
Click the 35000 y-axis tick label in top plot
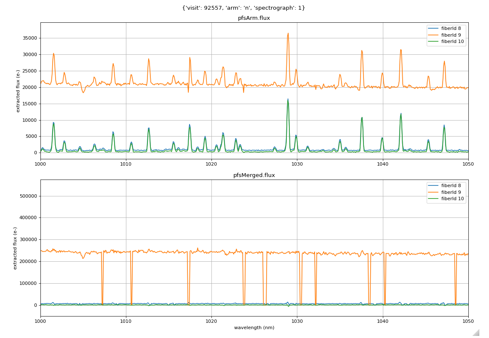tap(29, 38)
